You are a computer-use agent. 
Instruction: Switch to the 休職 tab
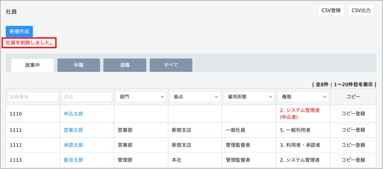79,65
